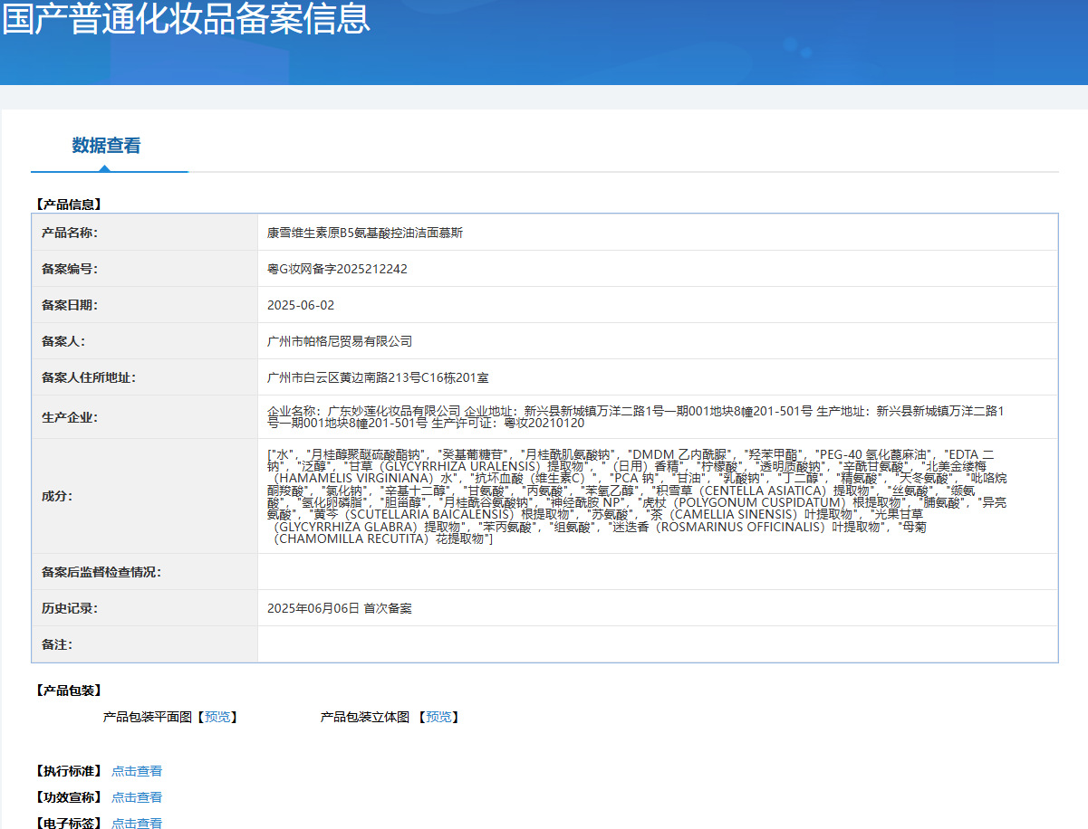Image resolution: width=1088 pixels, height=829 pixels.
Task: Click the filing date 2025-06-02
Action: tap(301, 305)
